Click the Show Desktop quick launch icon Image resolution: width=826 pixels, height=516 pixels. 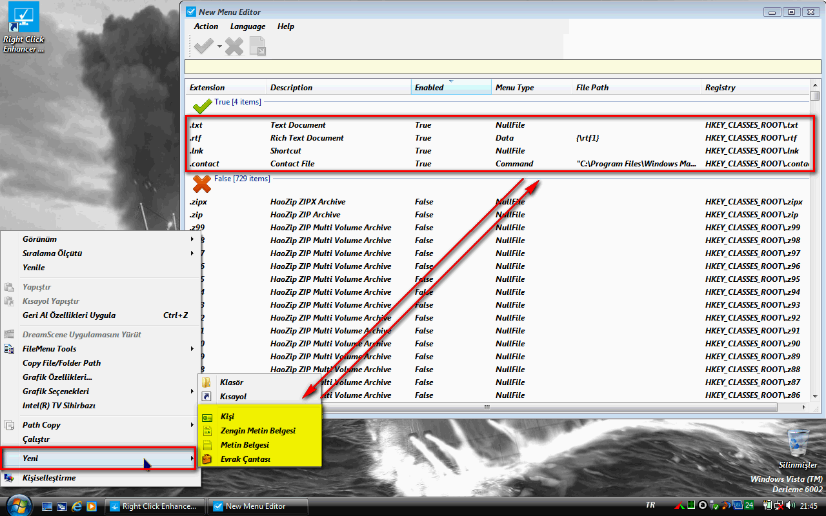click(x=47, y=506)
